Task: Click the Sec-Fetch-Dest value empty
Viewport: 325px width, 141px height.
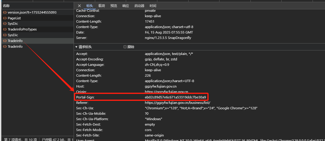Action: [150, 124]
